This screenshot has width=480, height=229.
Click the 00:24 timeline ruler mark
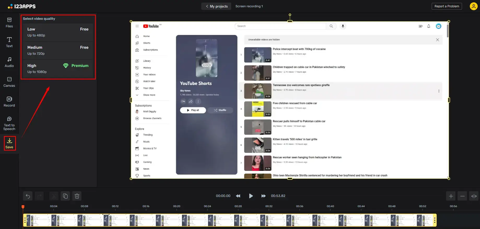(x=208, y=206)
